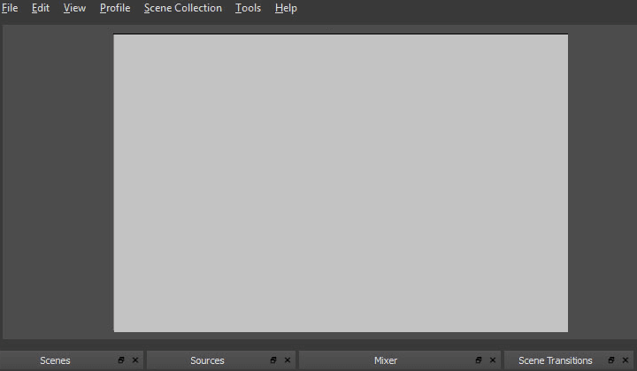
Task: Undock the Scene Transitions panel float icon
Action: click(x=611, y=360)
